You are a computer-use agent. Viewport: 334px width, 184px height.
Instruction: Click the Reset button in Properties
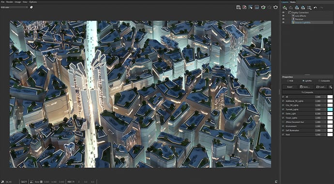click(289, 87)
